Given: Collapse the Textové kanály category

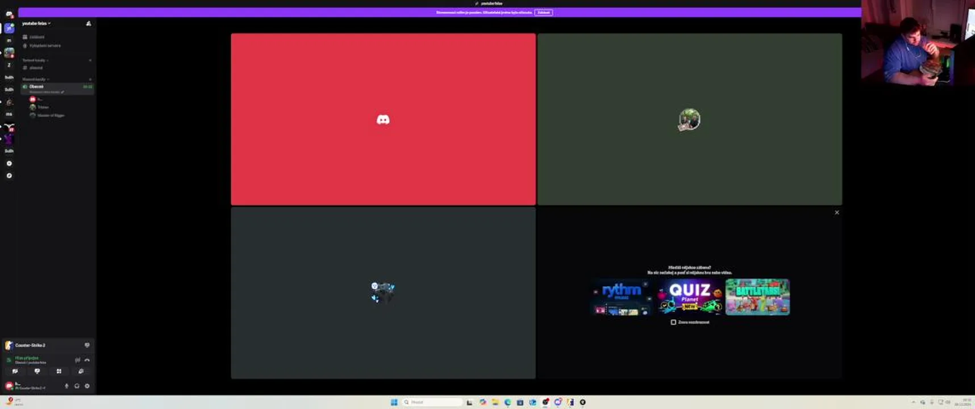Looking at the screenshot, I should [35, 60].
